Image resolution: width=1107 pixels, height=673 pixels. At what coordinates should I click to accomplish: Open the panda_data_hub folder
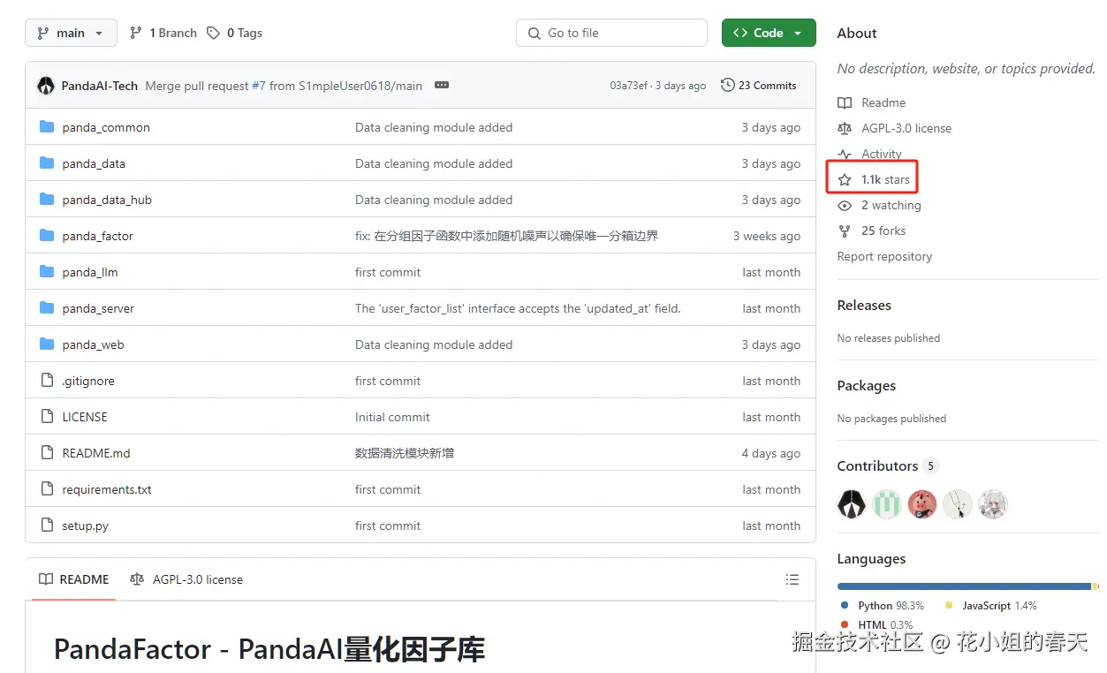pos(107,200)
